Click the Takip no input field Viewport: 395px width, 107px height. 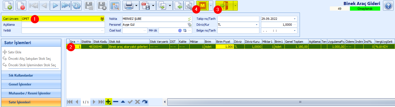238,19
